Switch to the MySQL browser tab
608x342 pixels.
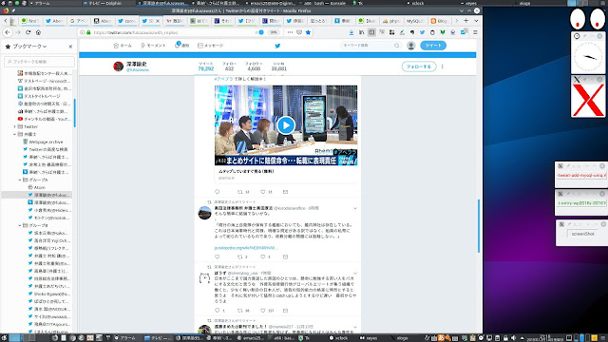point(415,21)
